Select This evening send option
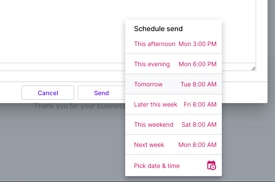The height and width of the screenshot is (182, 275). pyautogui.click(x=174, y=64)
